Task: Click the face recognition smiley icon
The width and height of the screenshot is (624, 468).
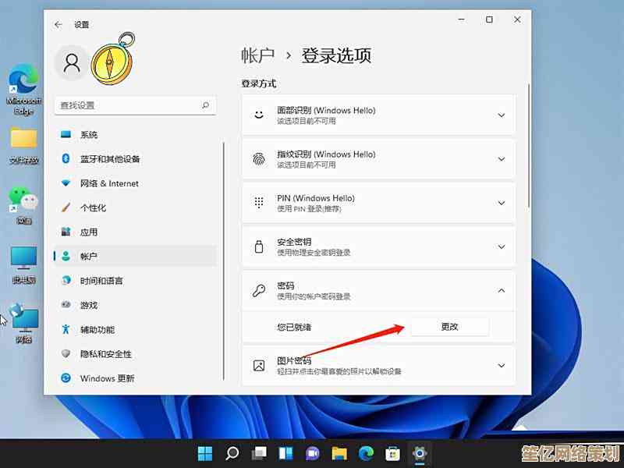Action: [259, 115]
